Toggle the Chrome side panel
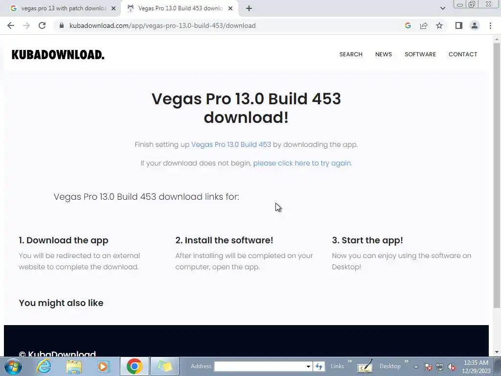 [459, 25]
